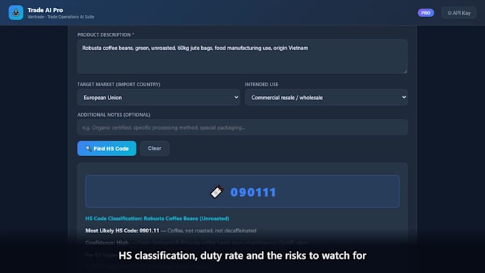Viewport: 485px width, 273px height.
Task: Click the Trade AI Pro title text
Action: pyautogui.click(x=45, y=10)
